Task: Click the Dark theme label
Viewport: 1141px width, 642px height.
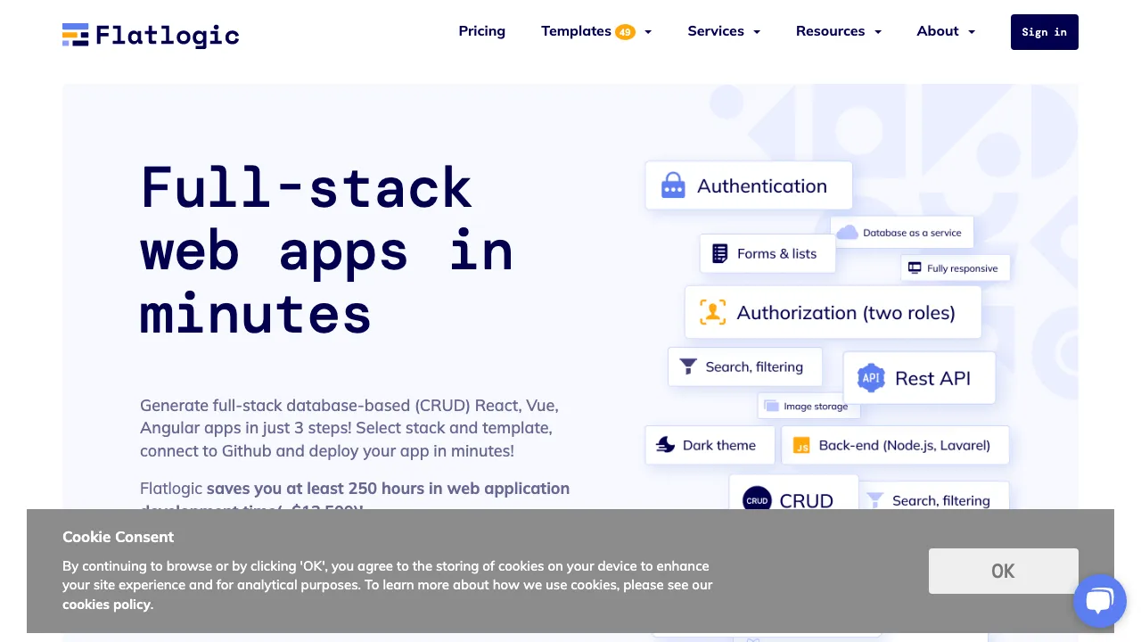Action: [719, 445]
